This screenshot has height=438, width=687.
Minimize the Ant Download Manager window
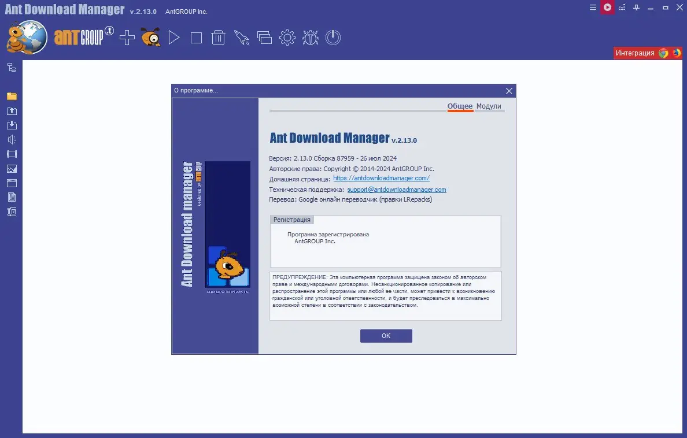651,8
